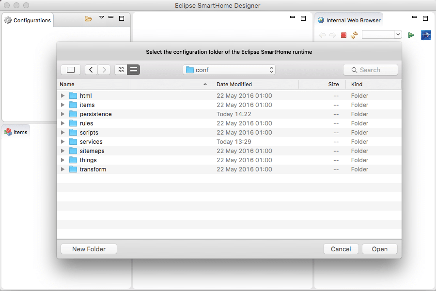Select the html folder icon
Viewport: 436px width, 291px height.
pyautogui.click(x=73, y=95)
